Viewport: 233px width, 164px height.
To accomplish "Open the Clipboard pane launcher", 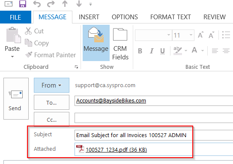I will click(76, 67).
